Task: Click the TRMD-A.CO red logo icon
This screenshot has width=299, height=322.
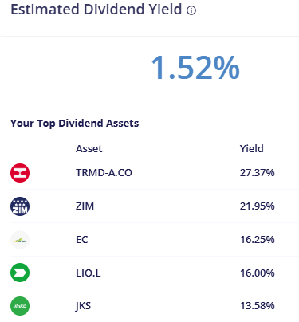Action: pyautogui.click(x=20, y=173)
